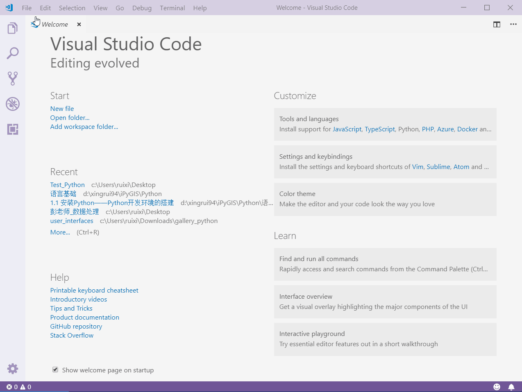Open notifications bell in status bar
The height and width of the screenshot is (392, 522).
pyautogui.click(x=511, y=387)
